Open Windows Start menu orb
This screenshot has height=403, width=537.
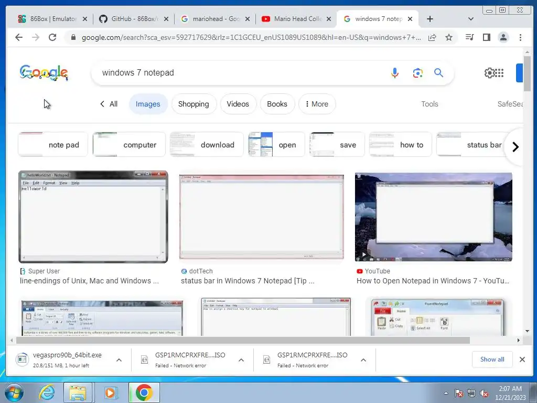coord(14,393)
